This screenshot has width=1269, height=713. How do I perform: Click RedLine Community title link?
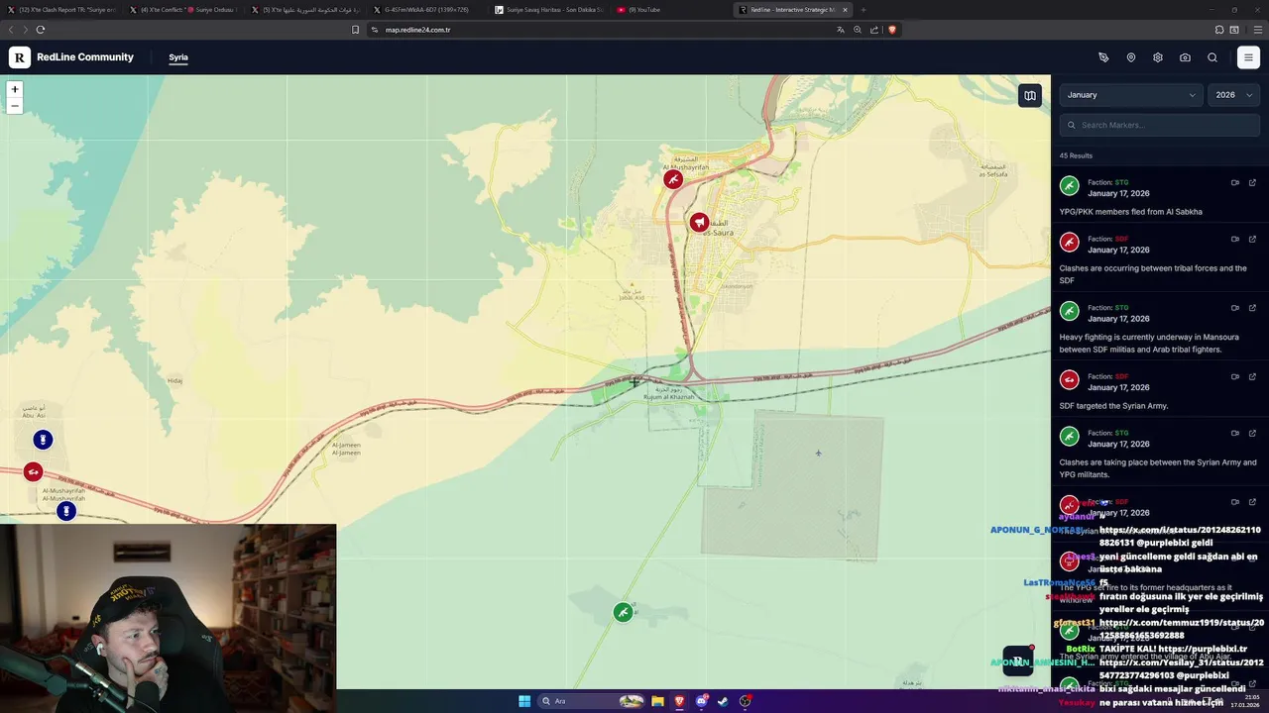tap(85, 57)
